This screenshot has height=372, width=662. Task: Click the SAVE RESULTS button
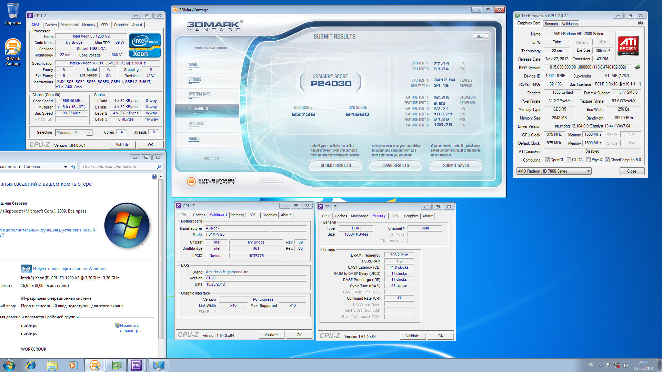[x=396, y=166]
